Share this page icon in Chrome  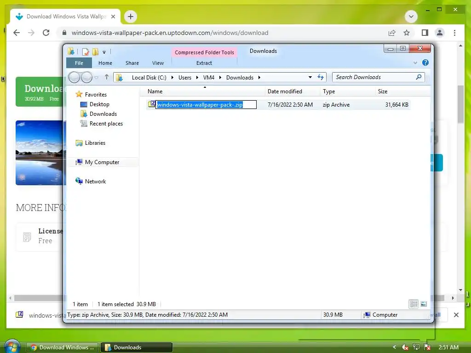pyautogui.click(x=392, y=33)
